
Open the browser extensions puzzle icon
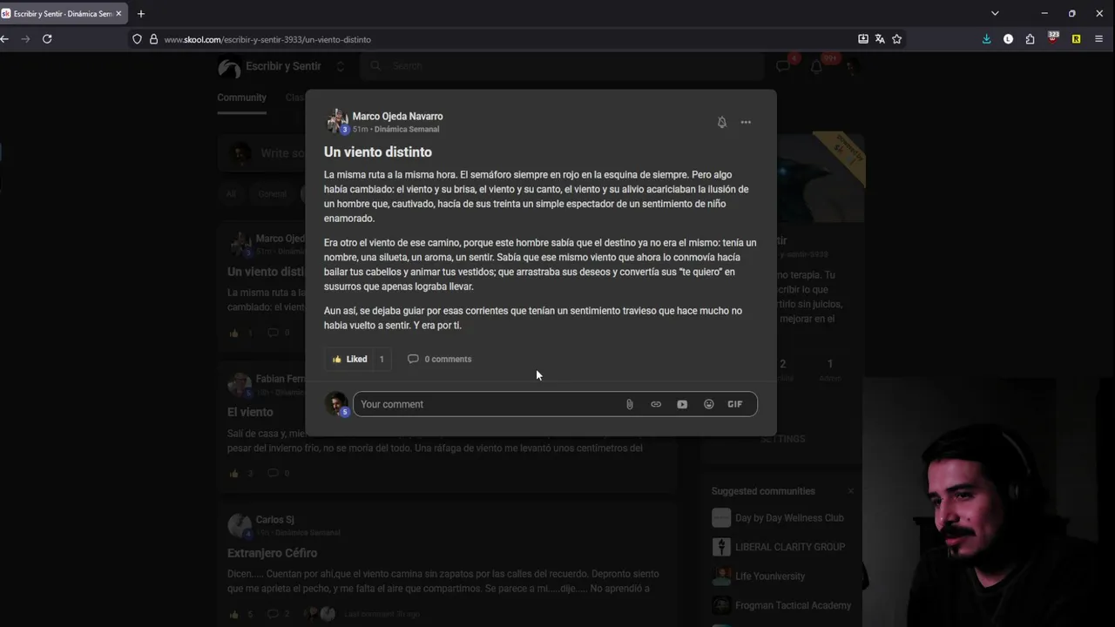pos(1030,39)
